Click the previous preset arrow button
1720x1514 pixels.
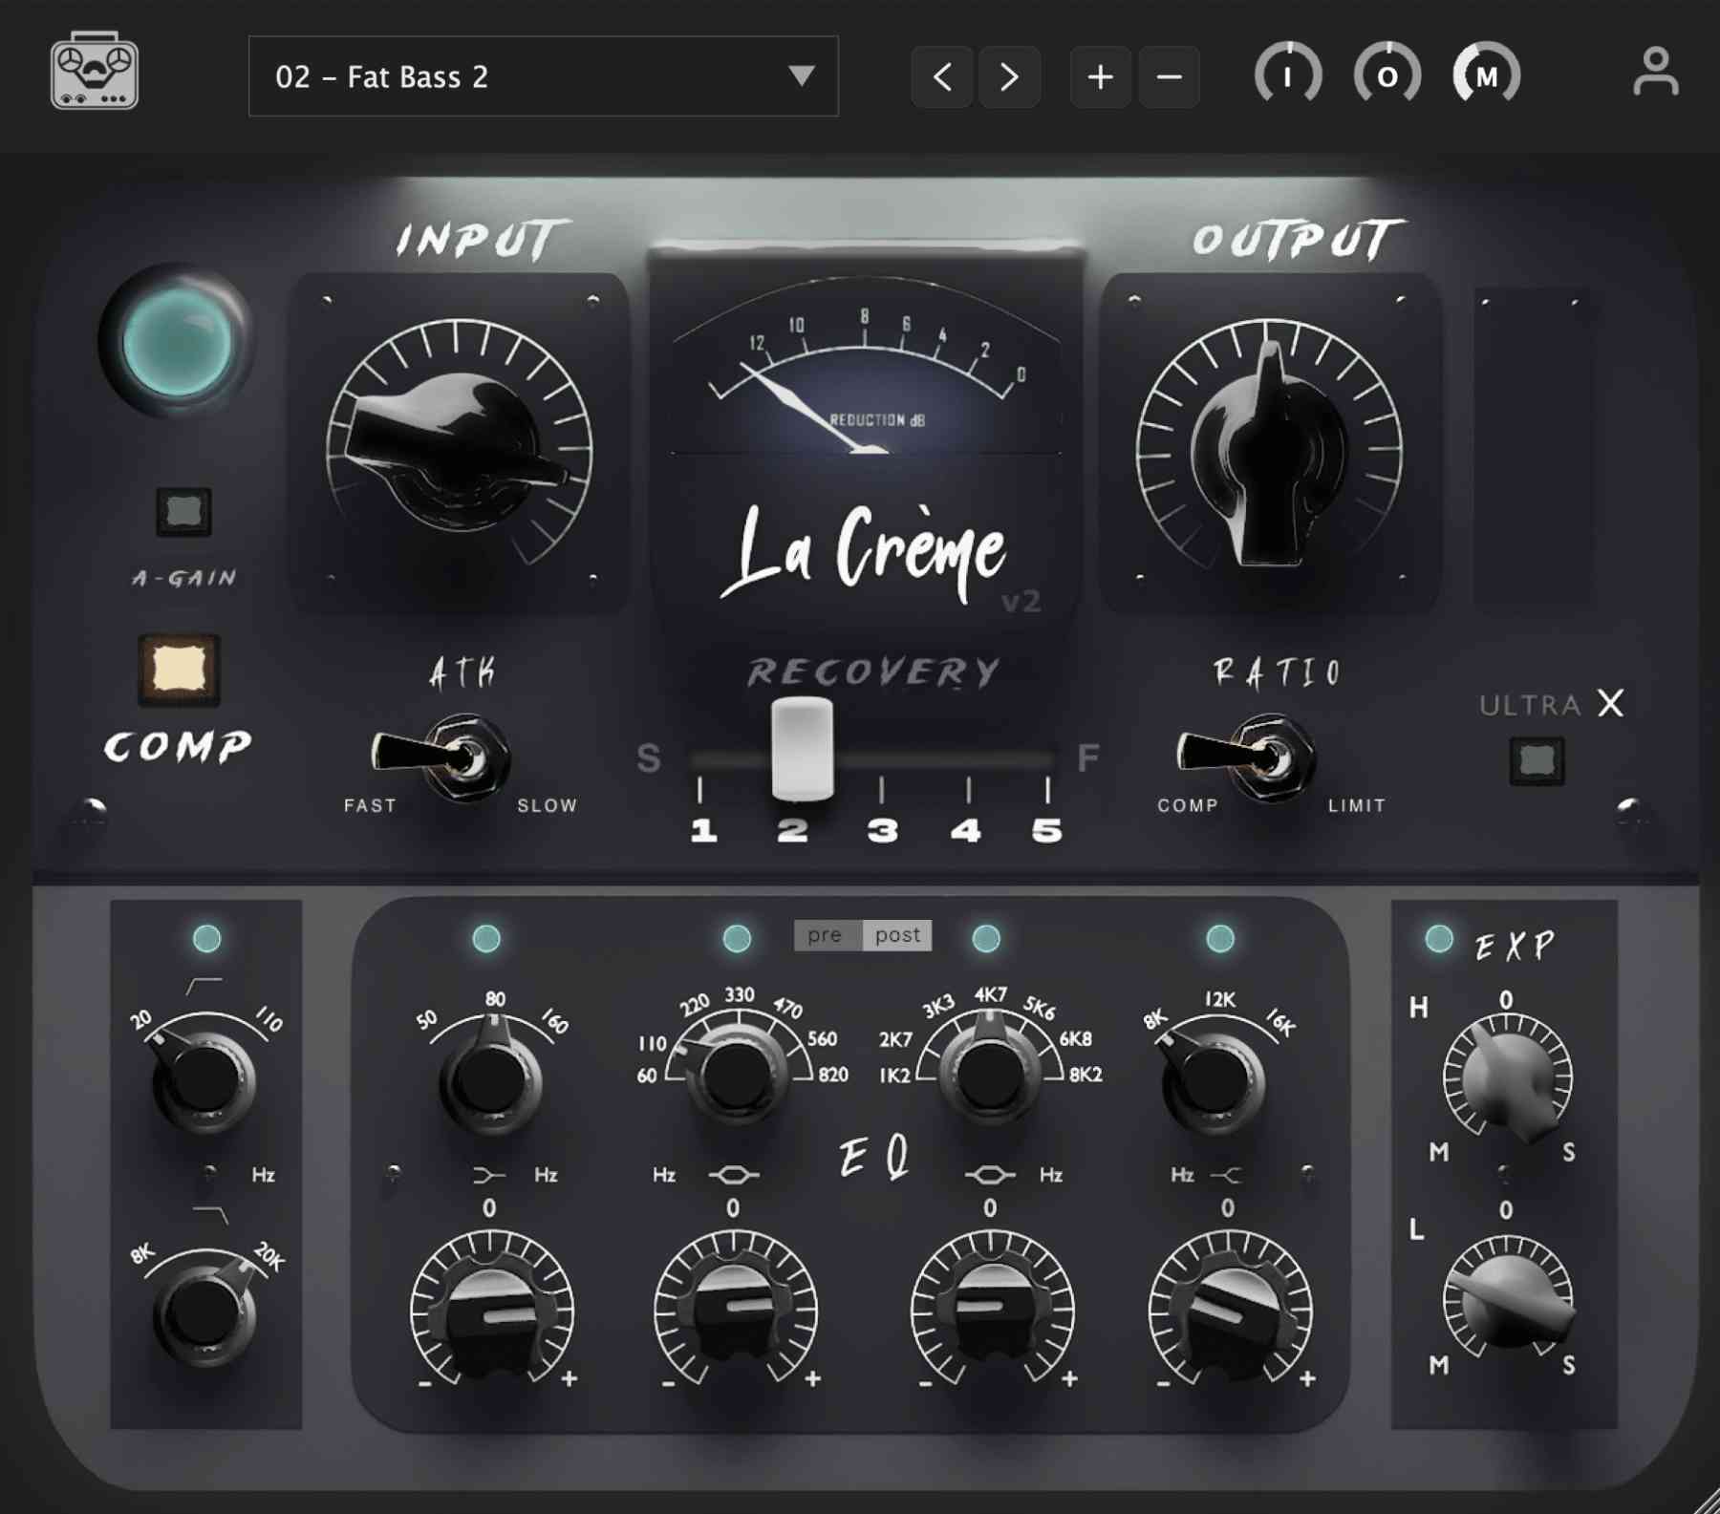click(940, 76)
